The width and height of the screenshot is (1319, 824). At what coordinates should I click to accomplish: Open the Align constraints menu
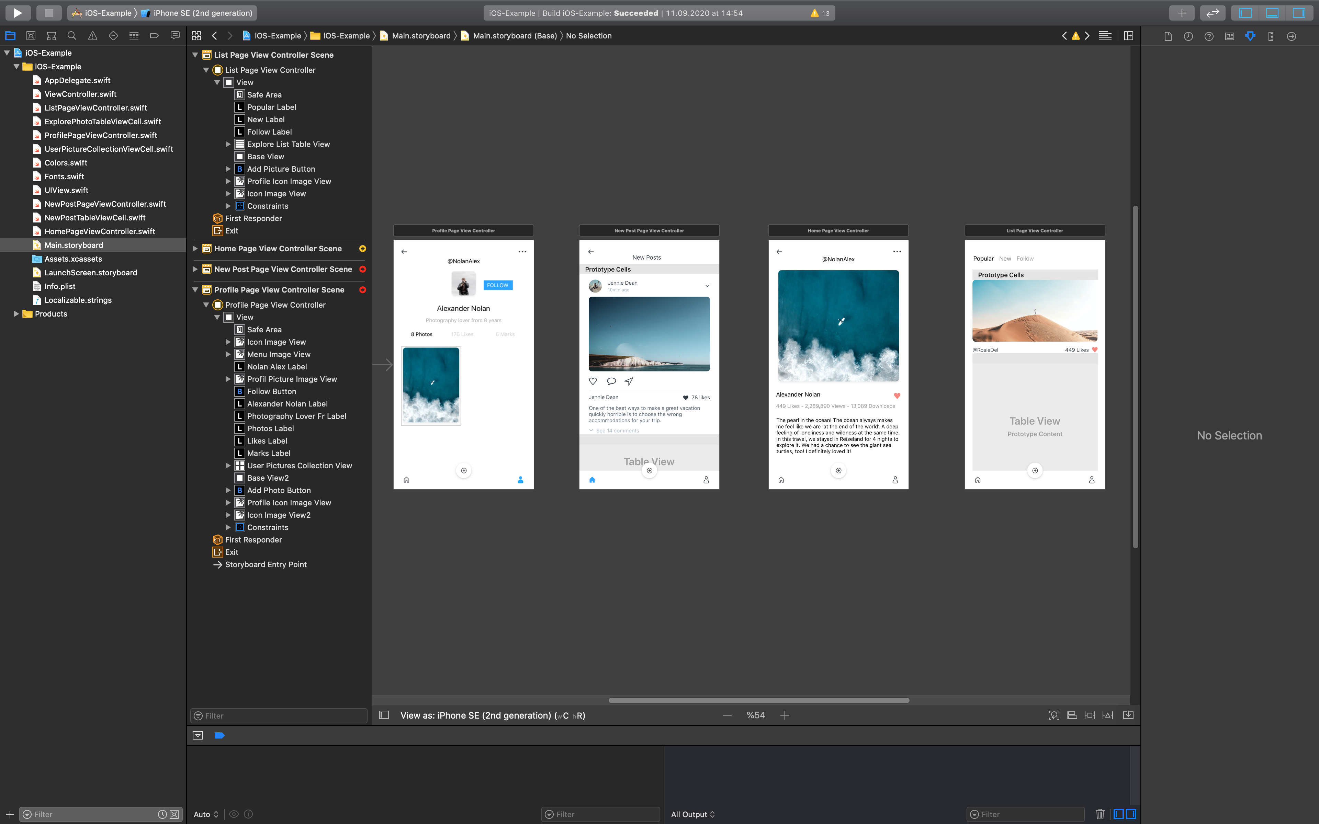click(x=1072, y=715)
